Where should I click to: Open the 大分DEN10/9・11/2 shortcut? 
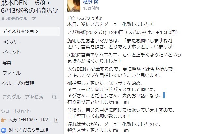tap(30, 120)
